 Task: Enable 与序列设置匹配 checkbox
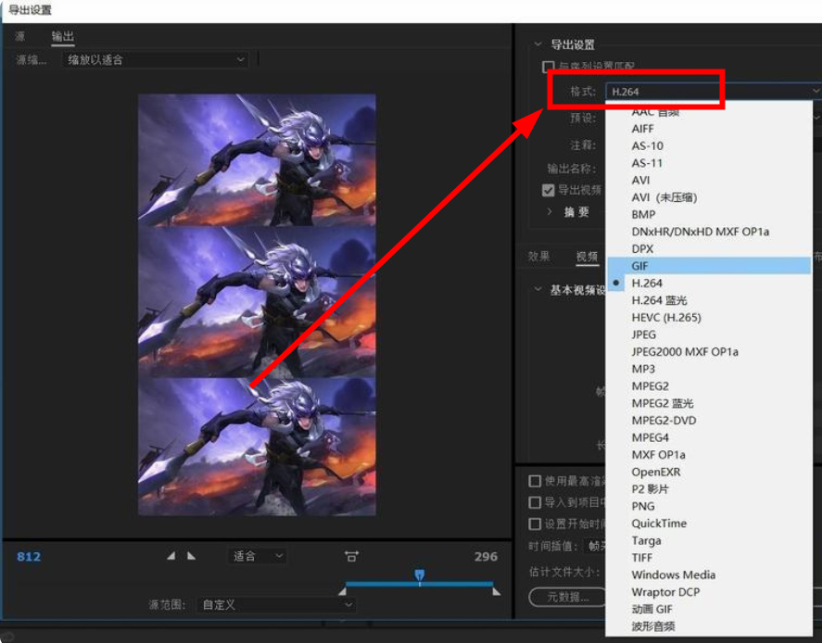549,67
